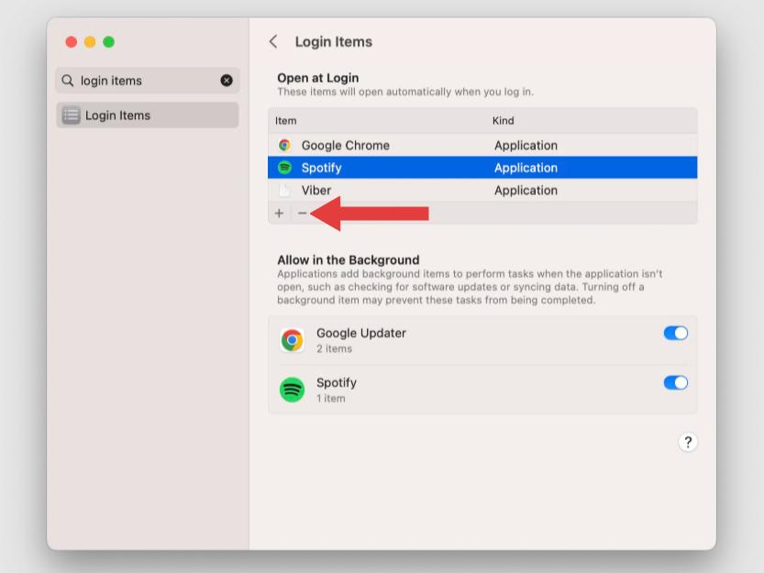Image resolution: width=764 pixels, height=573 pixels.
Task: Close the window with the red button
Action: (x=72, y=42)
